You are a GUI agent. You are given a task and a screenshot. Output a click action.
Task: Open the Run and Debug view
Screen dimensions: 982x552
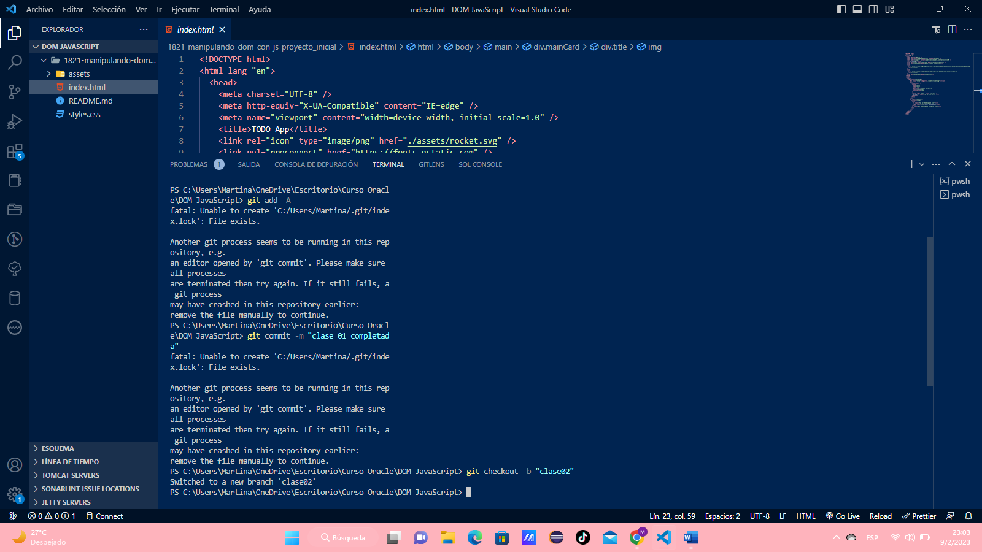[15, 121]
